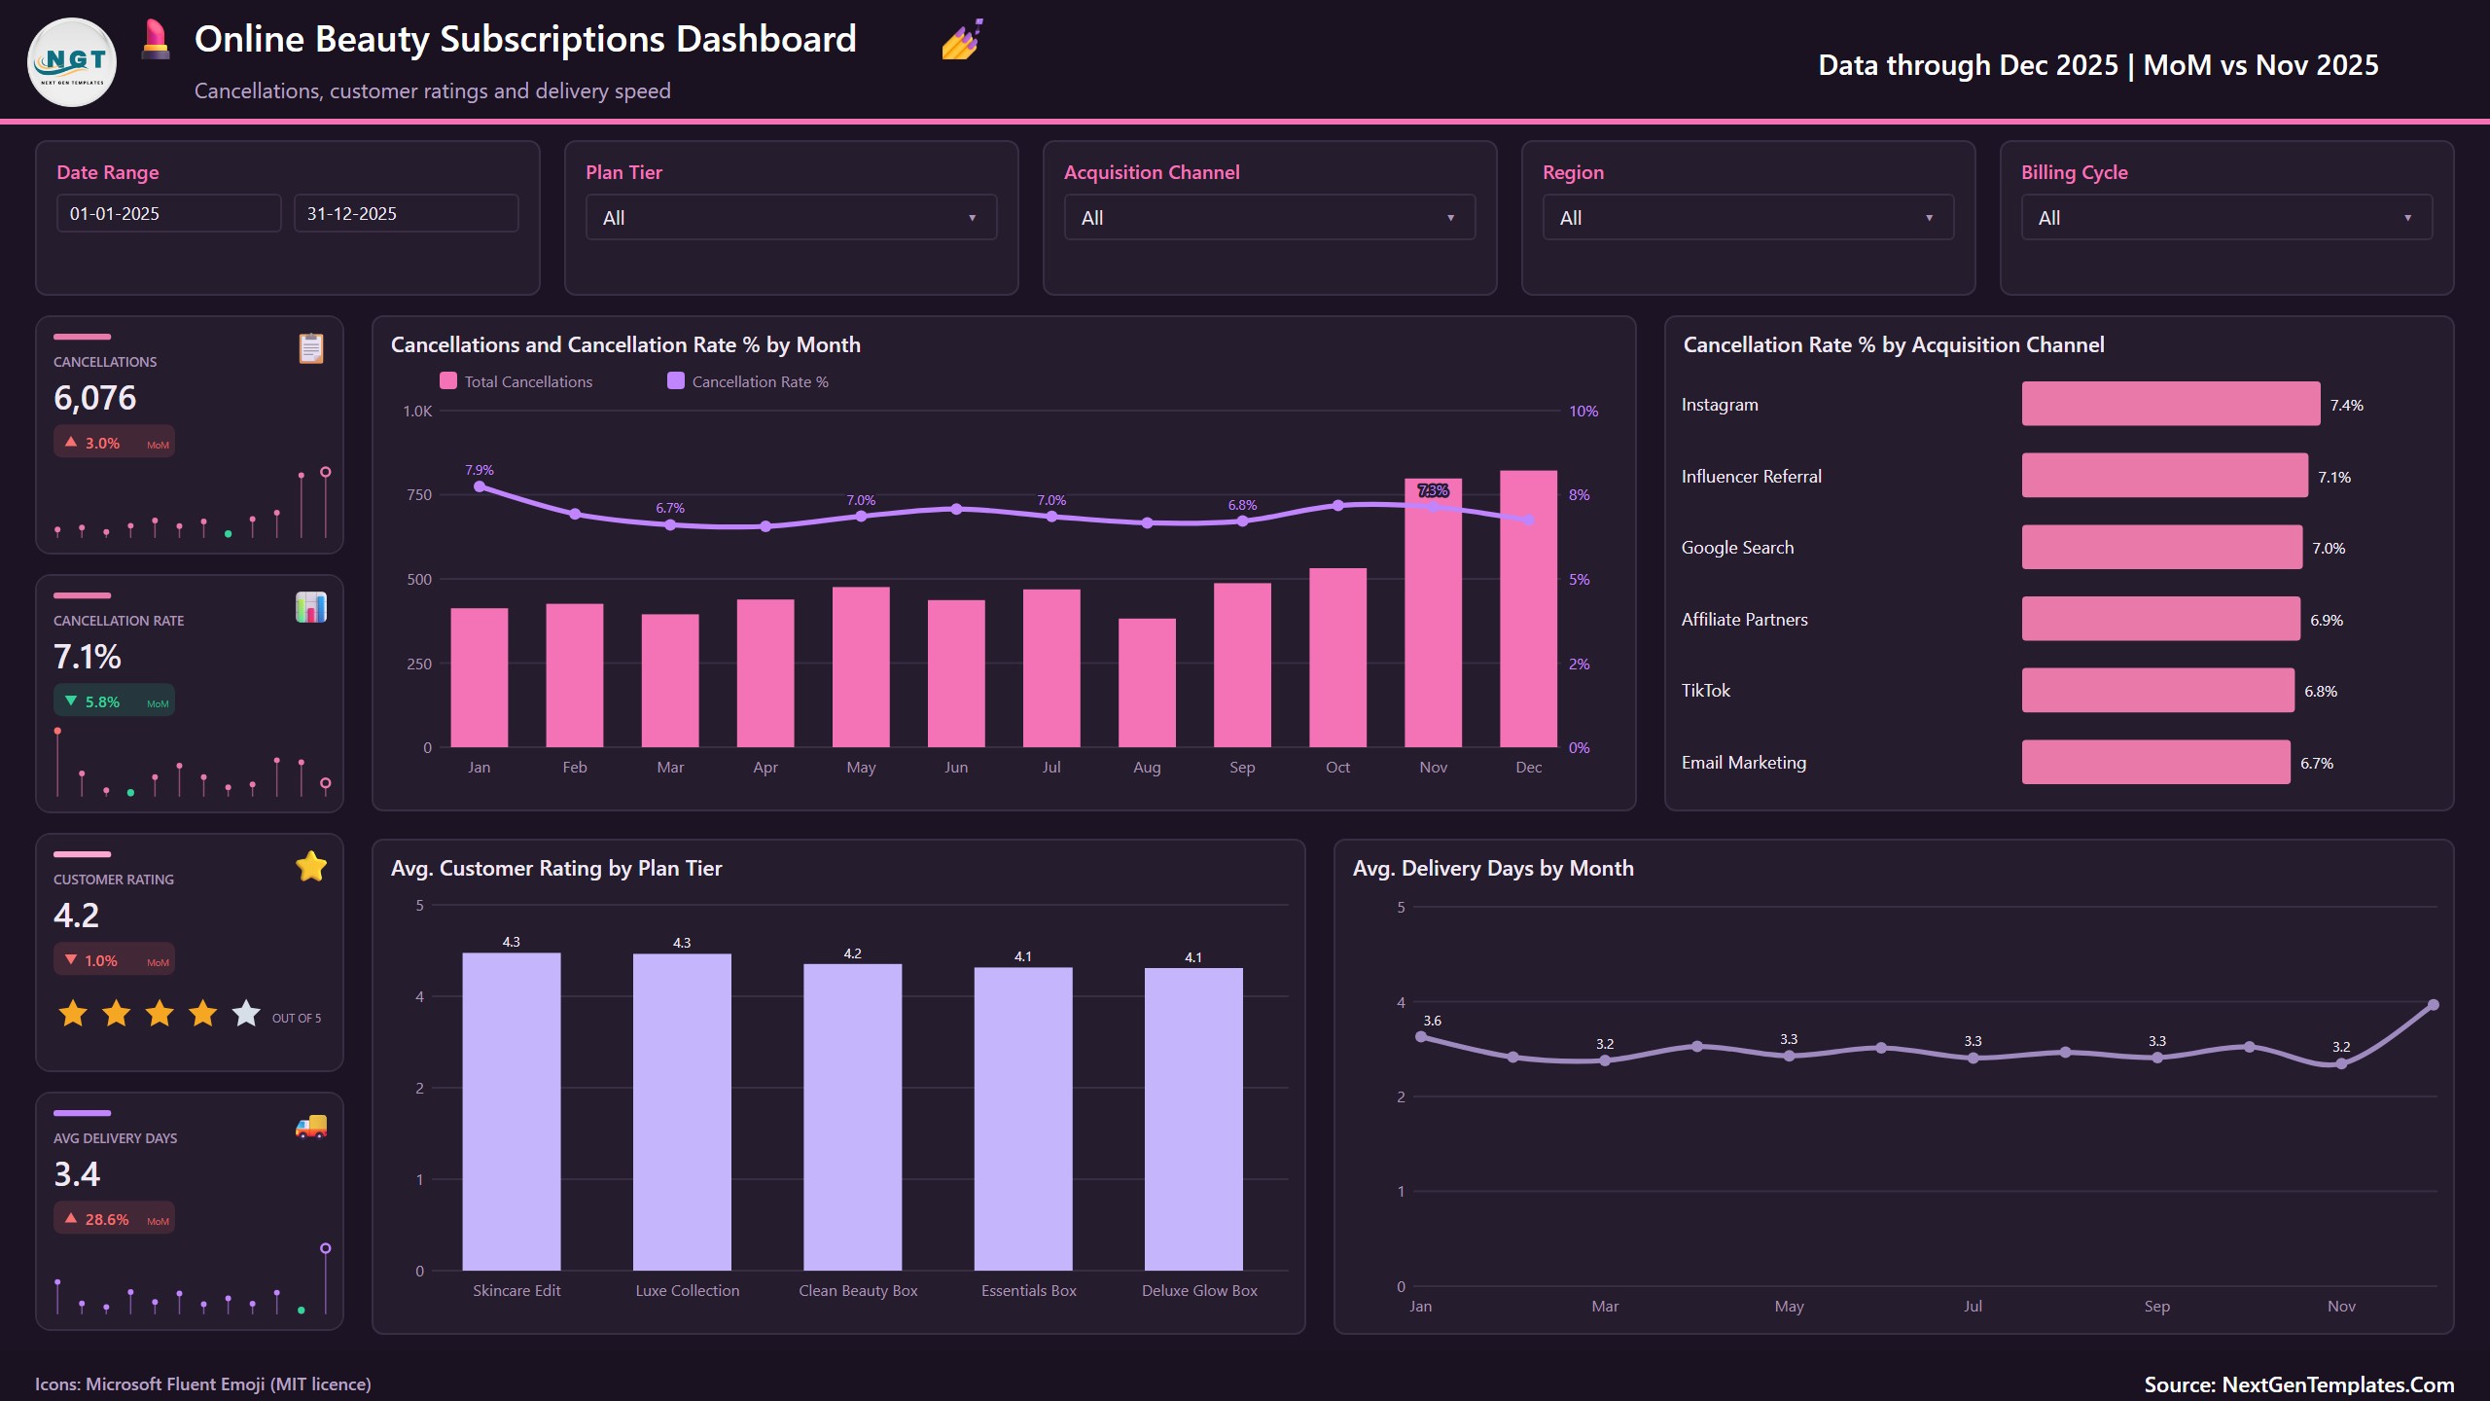Image resolution: width=2490 pixels, height=1401 pixels.
Task: Click the Email Marketing bar
Action: point(2156,762)
